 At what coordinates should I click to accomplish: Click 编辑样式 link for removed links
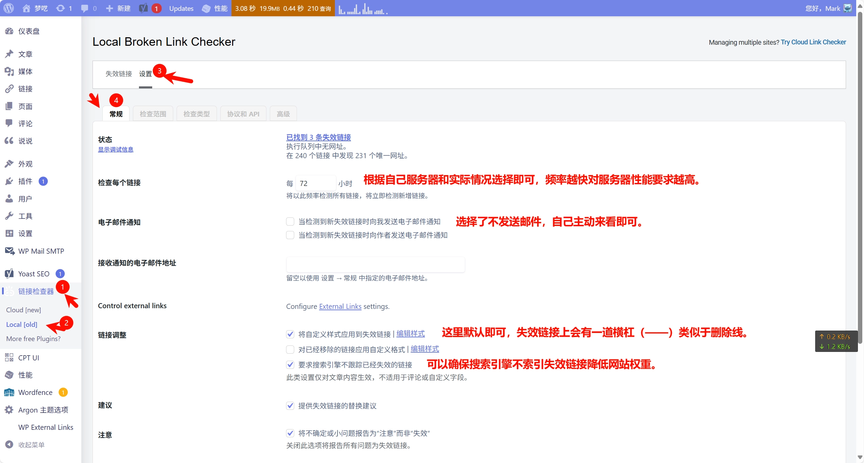point(425,349)
